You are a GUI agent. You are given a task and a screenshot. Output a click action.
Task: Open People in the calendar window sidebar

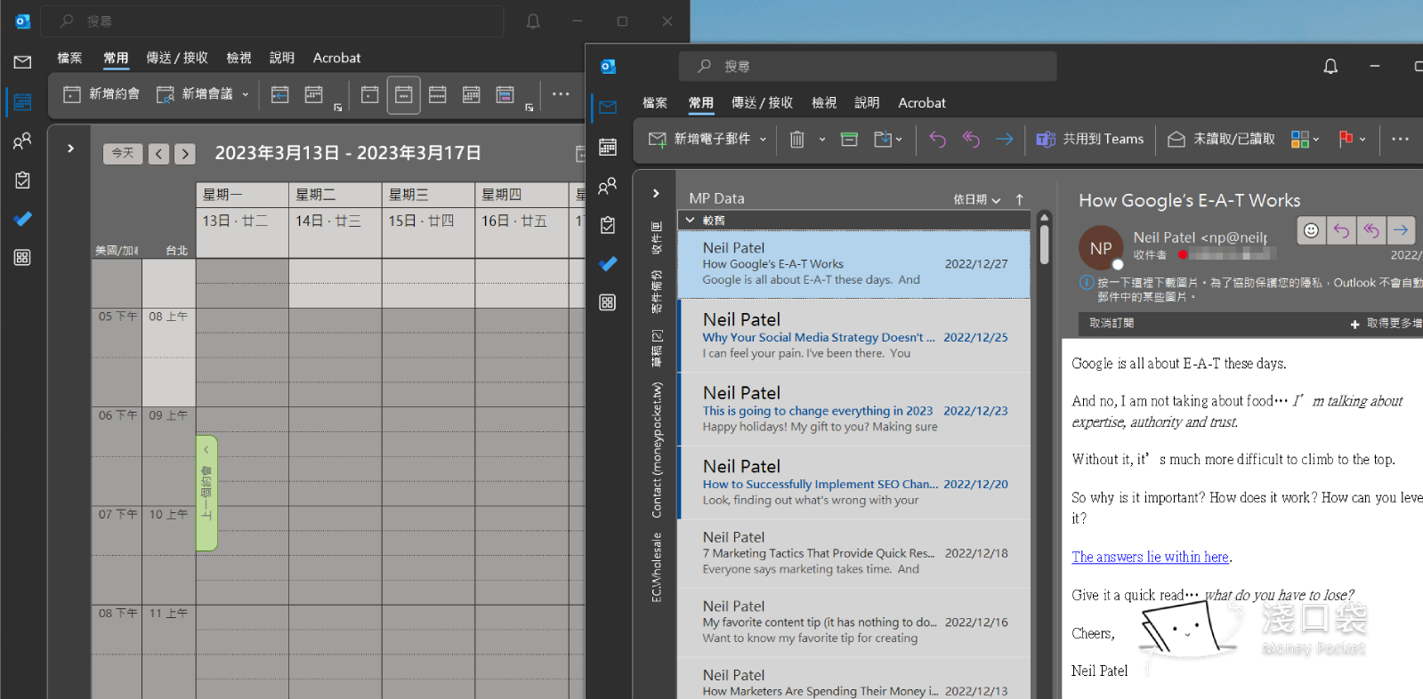(22, 141)
